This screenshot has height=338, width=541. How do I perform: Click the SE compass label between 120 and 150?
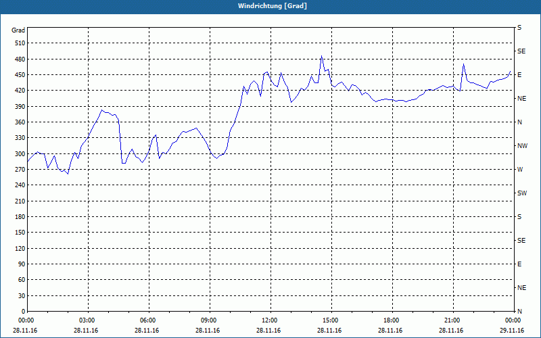521,241
